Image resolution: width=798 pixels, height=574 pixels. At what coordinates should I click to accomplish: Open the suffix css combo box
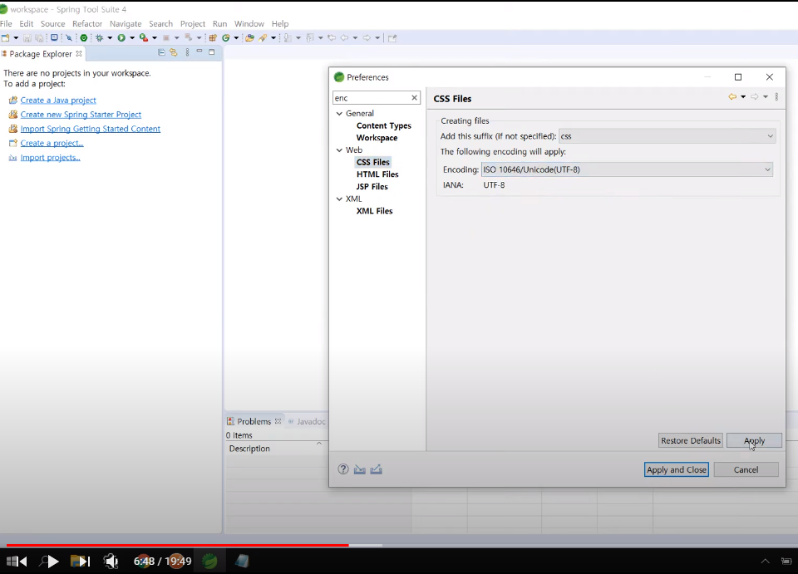[x=667, y=136]
